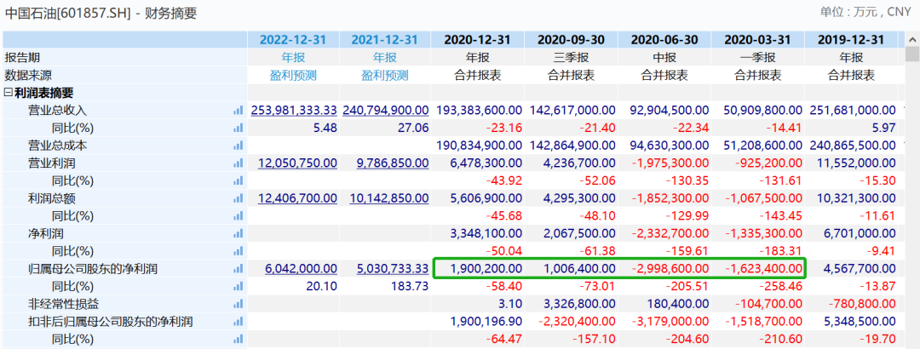Click the -2,998,600.00 parent net profit cell

click(x=669, y=269)
